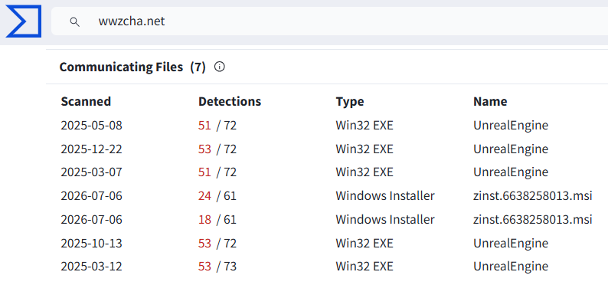Open UnrealEngine file scanned 2025-10-13
608x285 pixels.
(x=511, y=244)
